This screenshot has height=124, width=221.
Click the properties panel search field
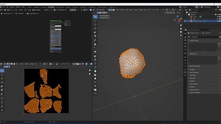(x=203, y=30)
